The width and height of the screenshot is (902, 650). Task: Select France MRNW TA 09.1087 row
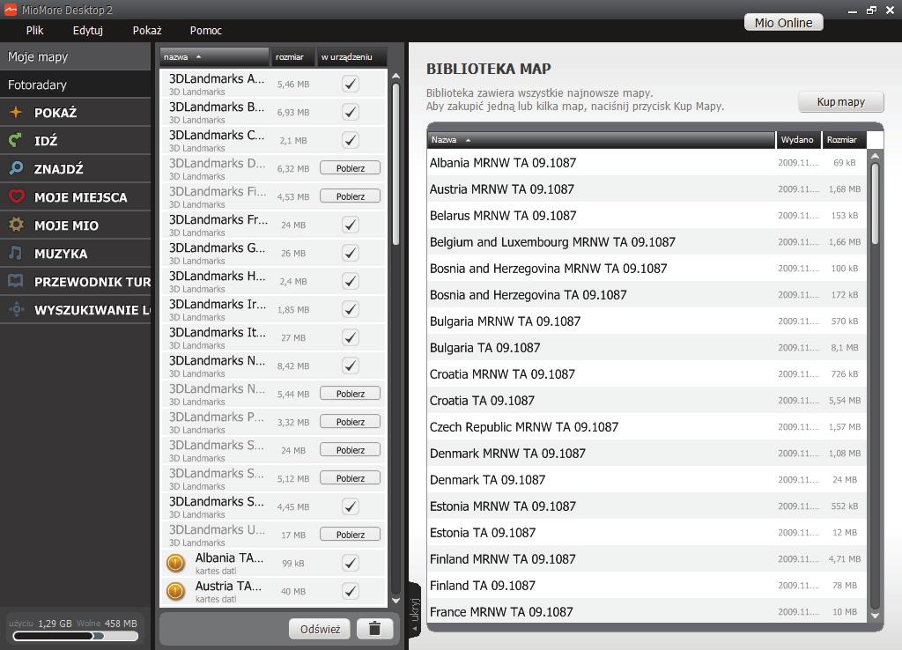coord(647,611)
